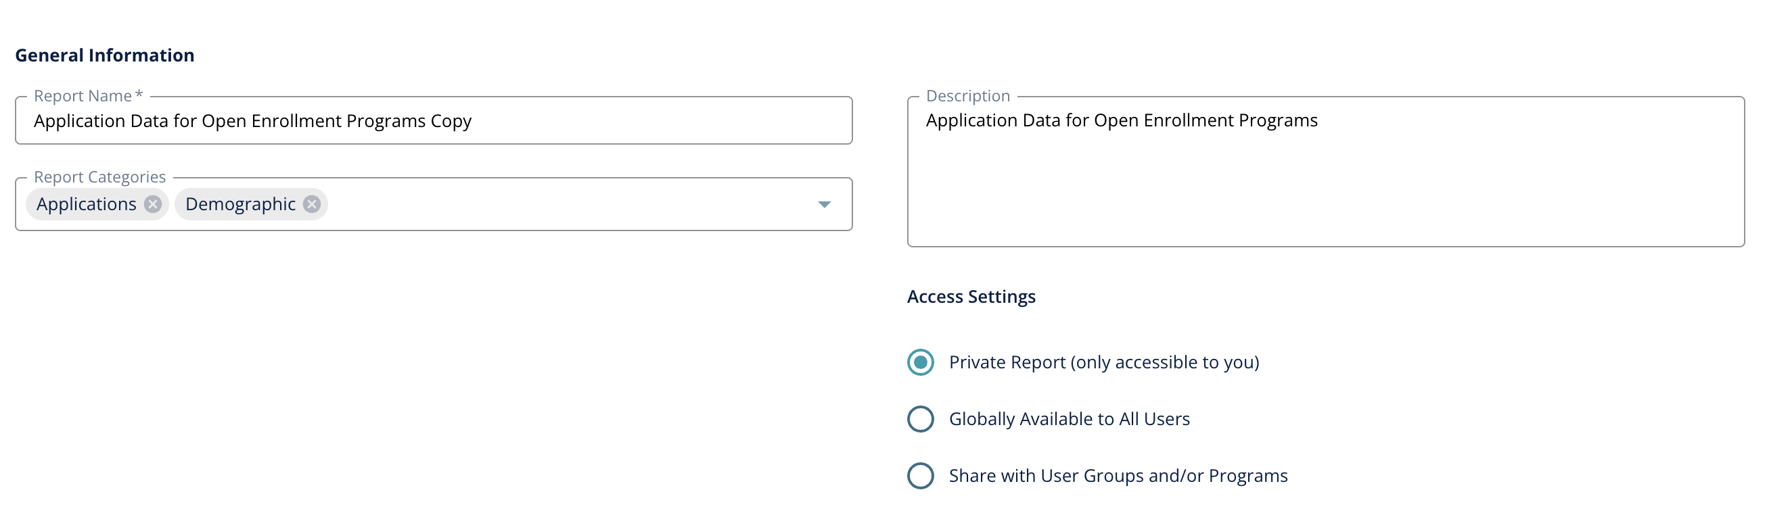Select Globally Available to All Users option
This screenshot has height=515, width=1767.
click(x=921, y=419)
